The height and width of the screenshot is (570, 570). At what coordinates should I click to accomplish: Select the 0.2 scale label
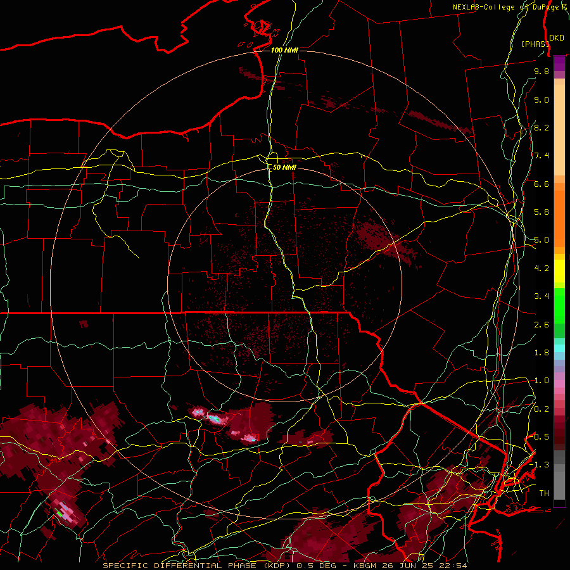coord(541,409)
